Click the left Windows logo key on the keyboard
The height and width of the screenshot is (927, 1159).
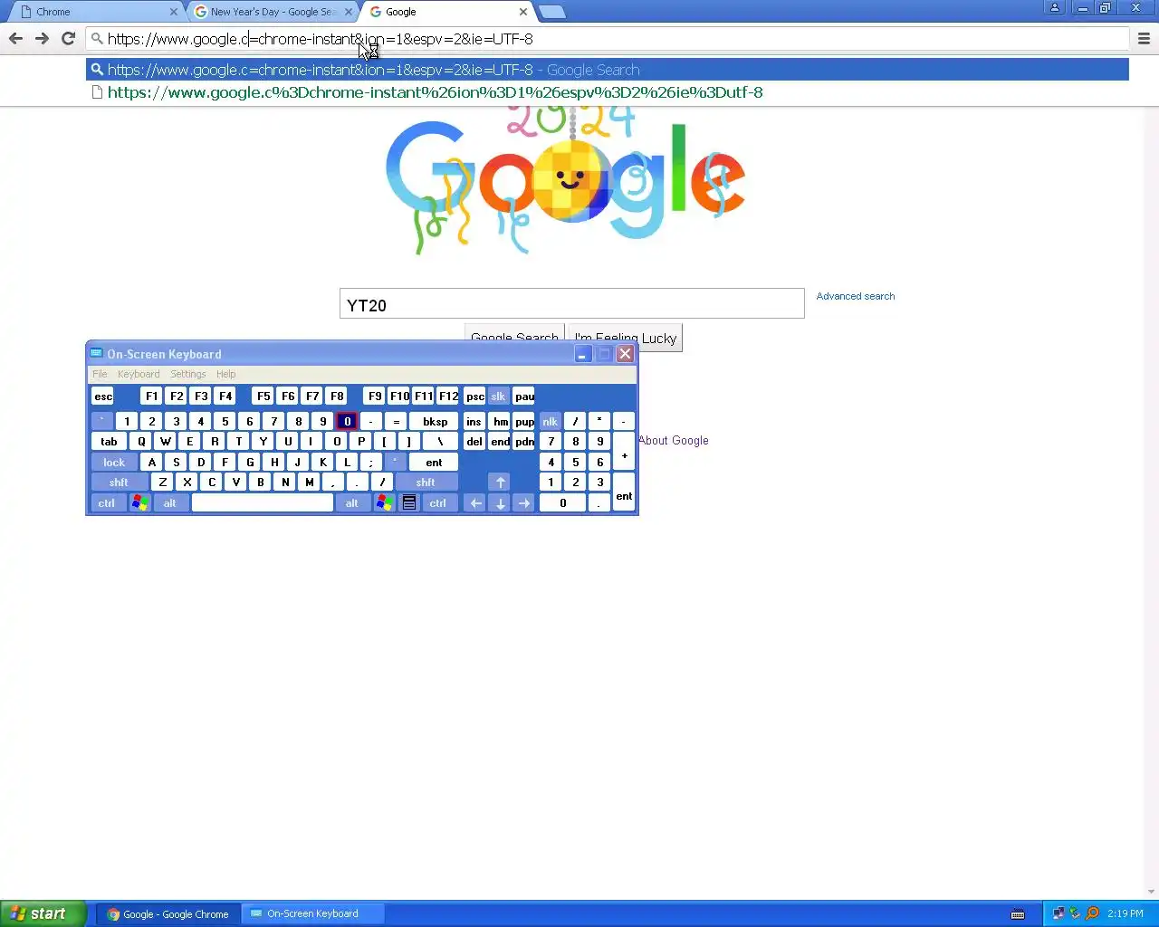point(139,503)
